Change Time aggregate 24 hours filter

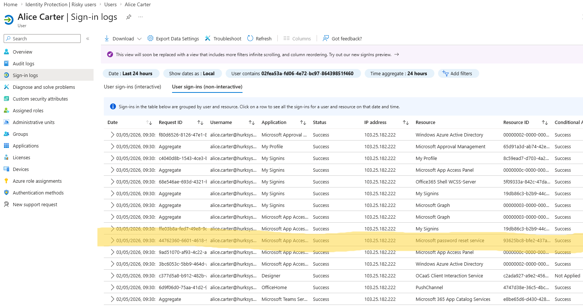(399, 73)
